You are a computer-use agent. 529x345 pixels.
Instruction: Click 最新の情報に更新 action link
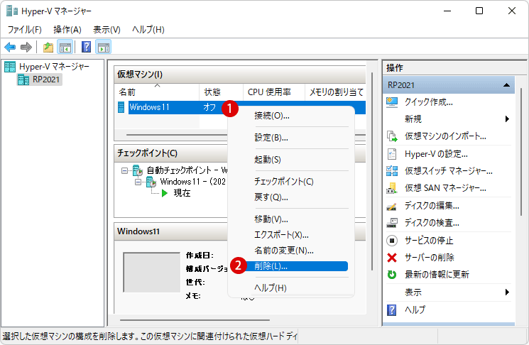437,275
